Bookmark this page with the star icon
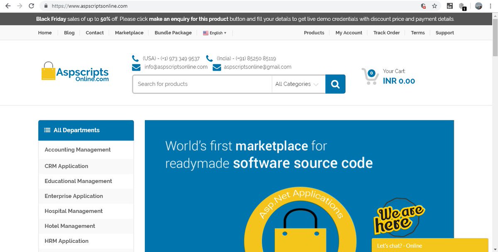Screen dimensions: 498x252 pyautogui.click(x=435, y=6)
